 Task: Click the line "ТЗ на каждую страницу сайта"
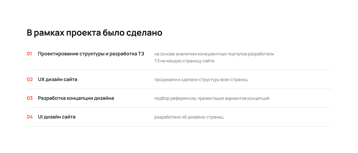[184, 61]
